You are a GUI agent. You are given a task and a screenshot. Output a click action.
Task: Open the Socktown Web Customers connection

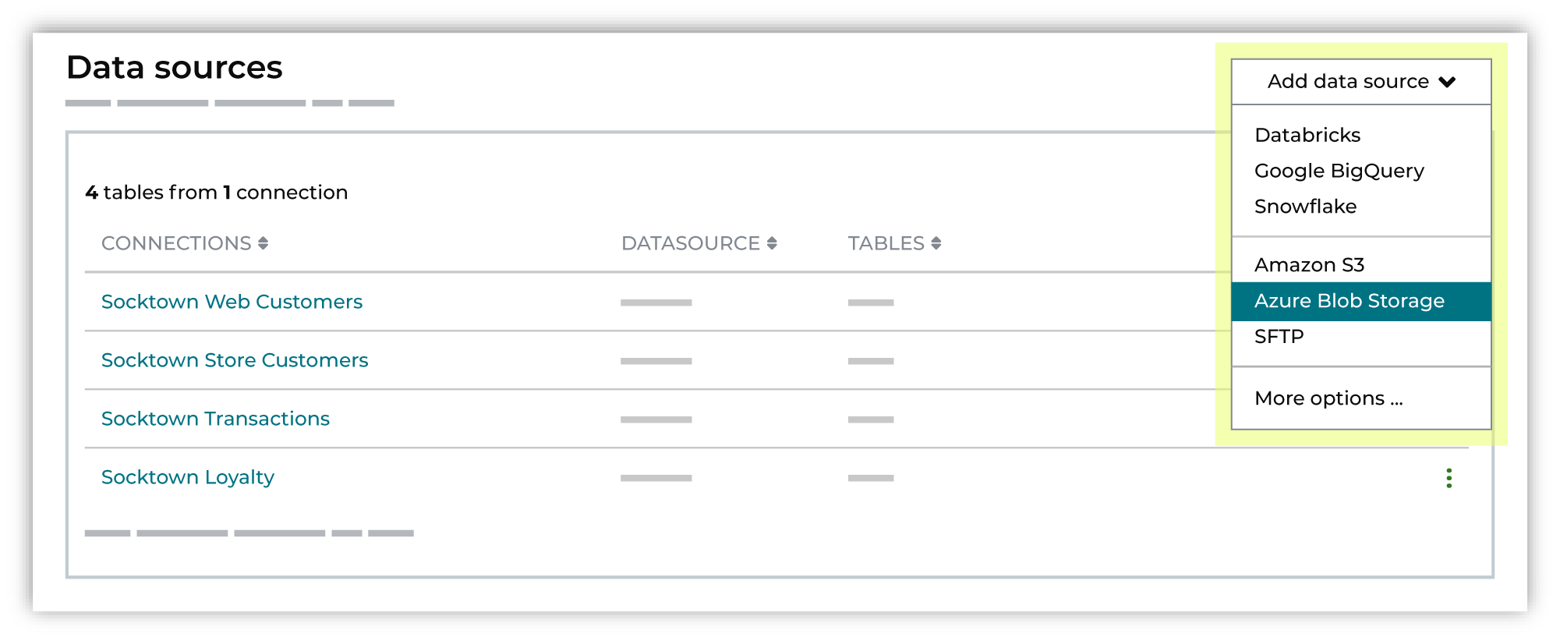coord(232,302)
